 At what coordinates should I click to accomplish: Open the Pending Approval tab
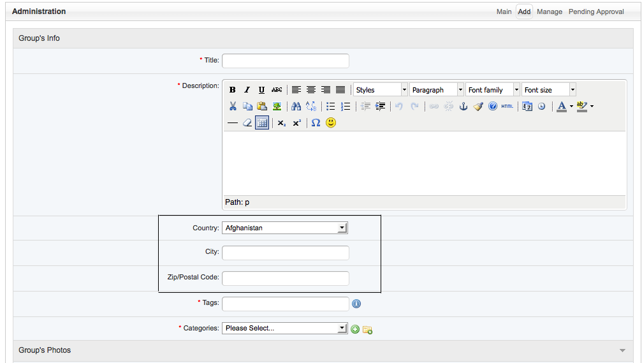pyautogui.click(x=596, y=11)
